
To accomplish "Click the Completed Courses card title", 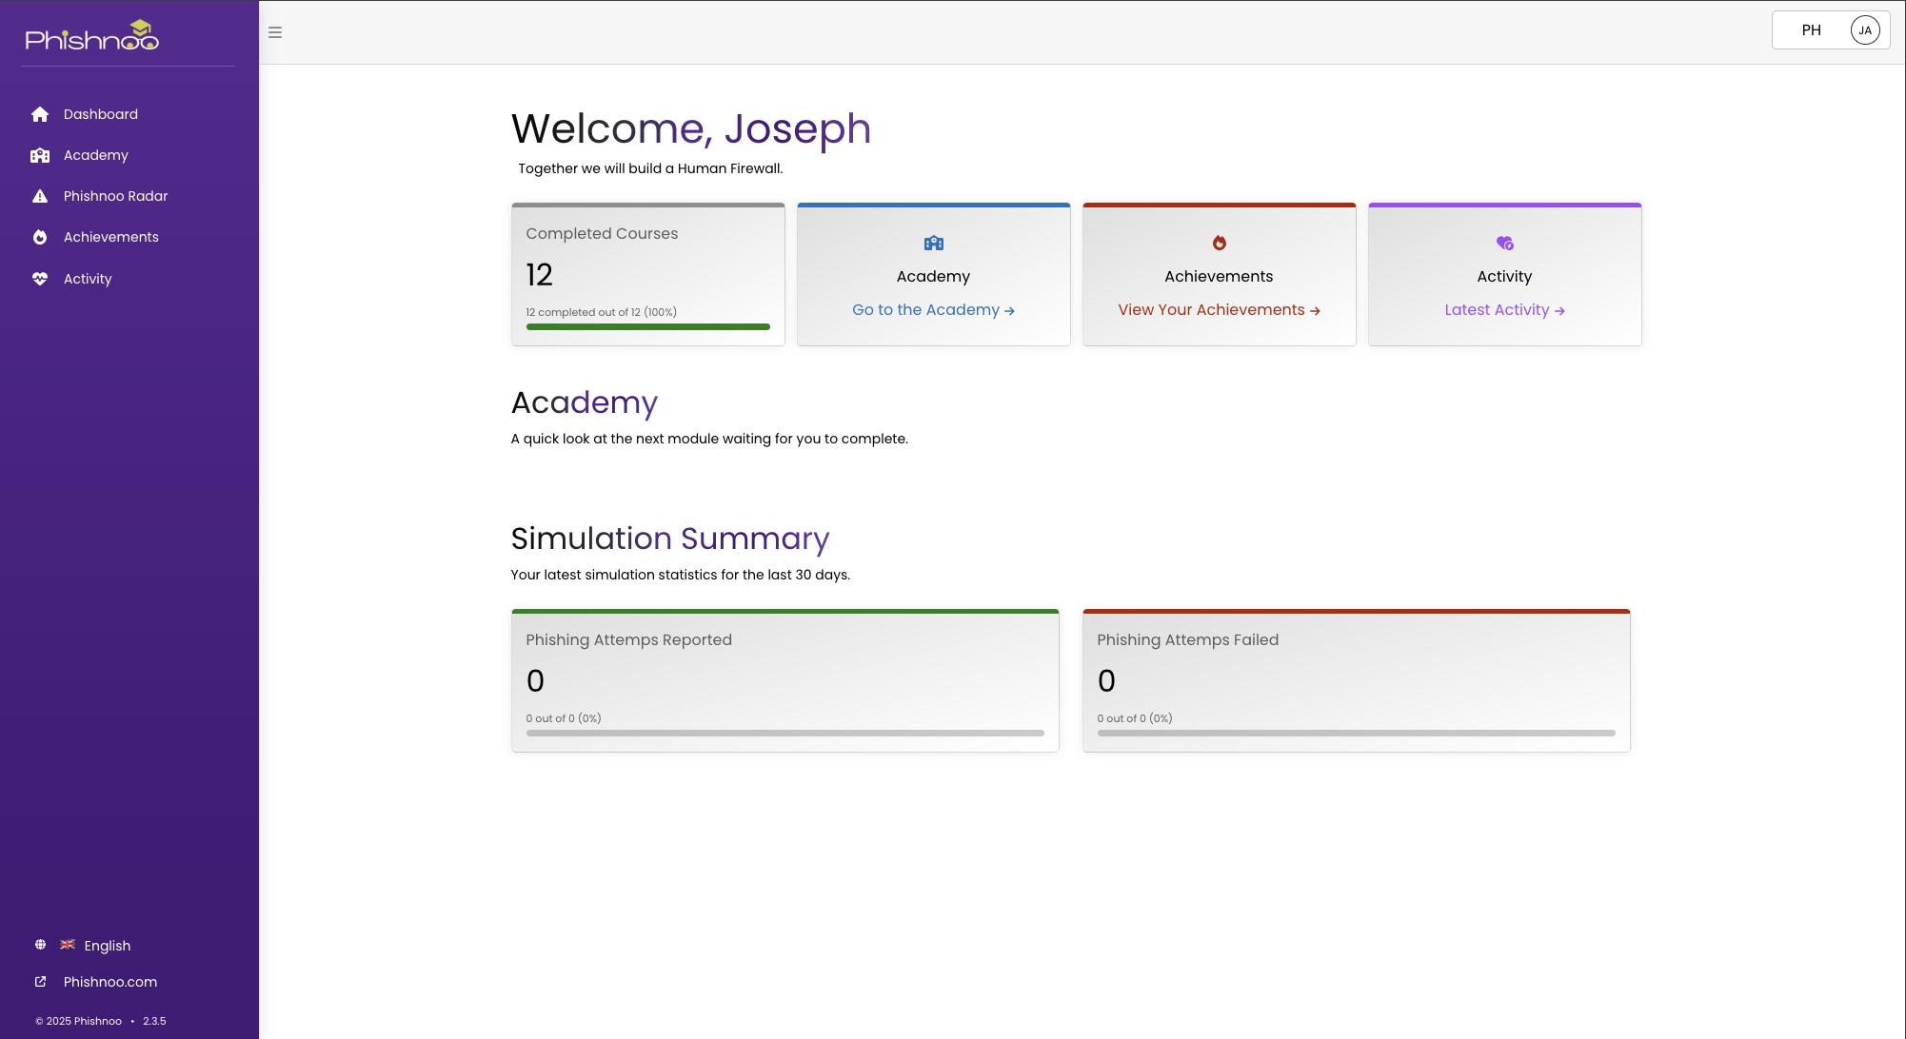I will click(602, 234).
